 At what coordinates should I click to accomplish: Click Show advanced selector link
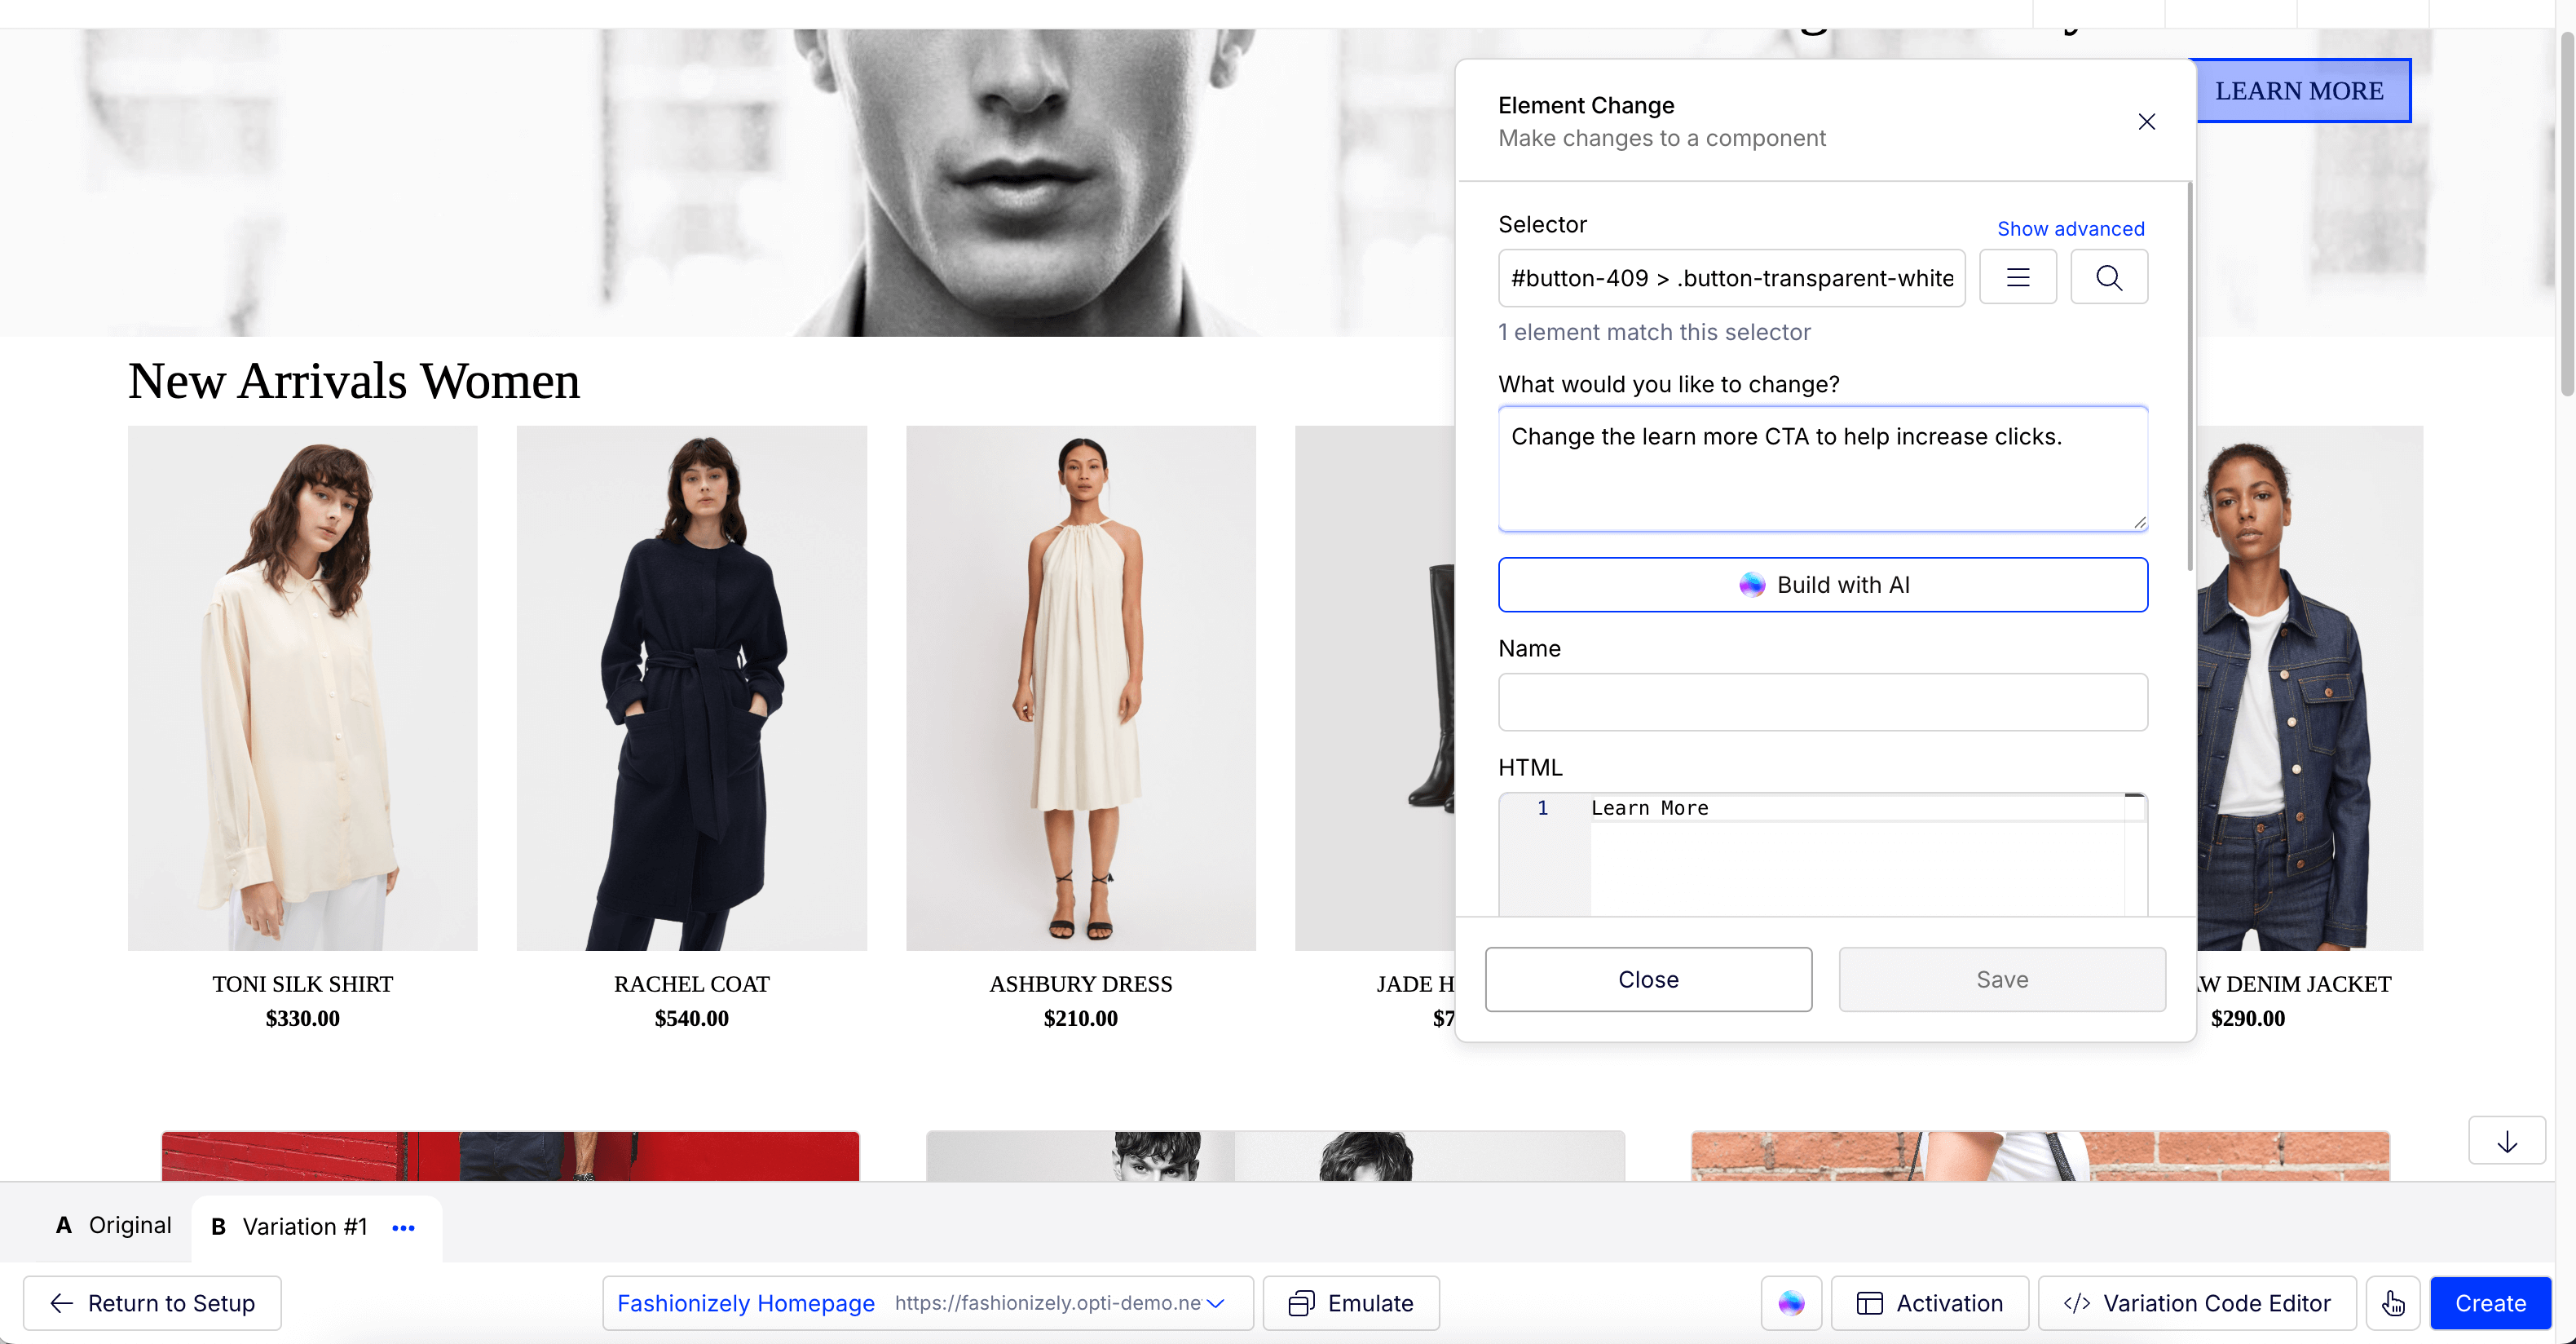pyautogui.click(x=2070, y=228)
